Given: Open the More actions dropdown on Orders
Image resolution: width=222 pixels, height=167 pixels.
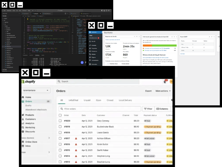Looking at the screenshot, I should click(x=163, y=91).
